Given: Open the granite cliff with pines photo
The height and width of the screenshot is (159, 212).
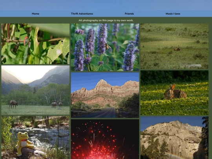Looking at the screenshot, I should click(x=174, y=138).
